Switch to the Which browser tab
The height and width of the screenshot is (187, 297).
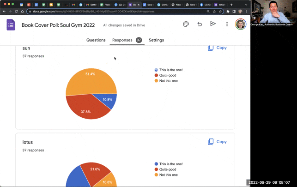click(220, 5)
